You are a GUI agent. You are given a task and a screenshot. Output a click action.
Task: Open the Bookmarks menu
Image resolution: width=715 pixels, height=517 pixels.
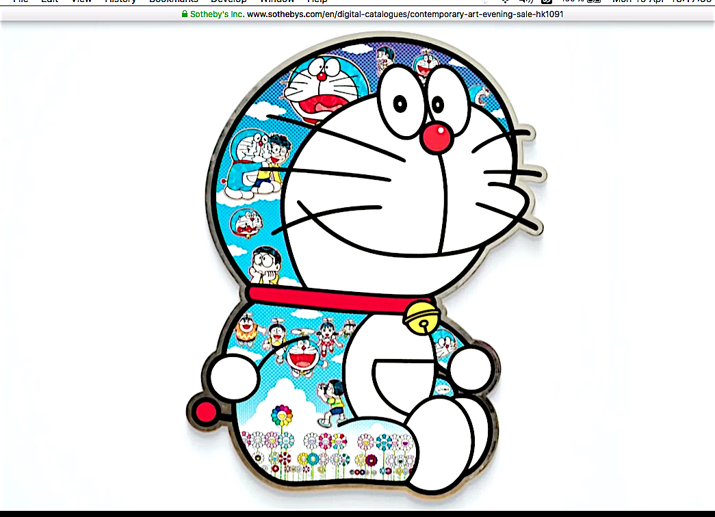tap(174, 1)
